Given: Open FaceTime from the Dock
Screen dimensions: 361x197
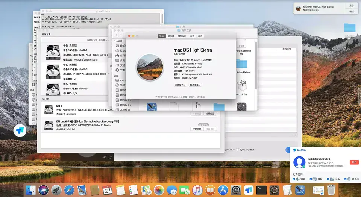Looking at the screenshot, I should [x=185, y=190].
